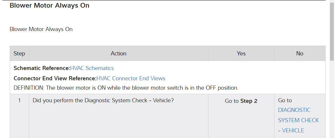Click the Diagnostic System Check question text

pyautogui.click(x=103, y=100)
